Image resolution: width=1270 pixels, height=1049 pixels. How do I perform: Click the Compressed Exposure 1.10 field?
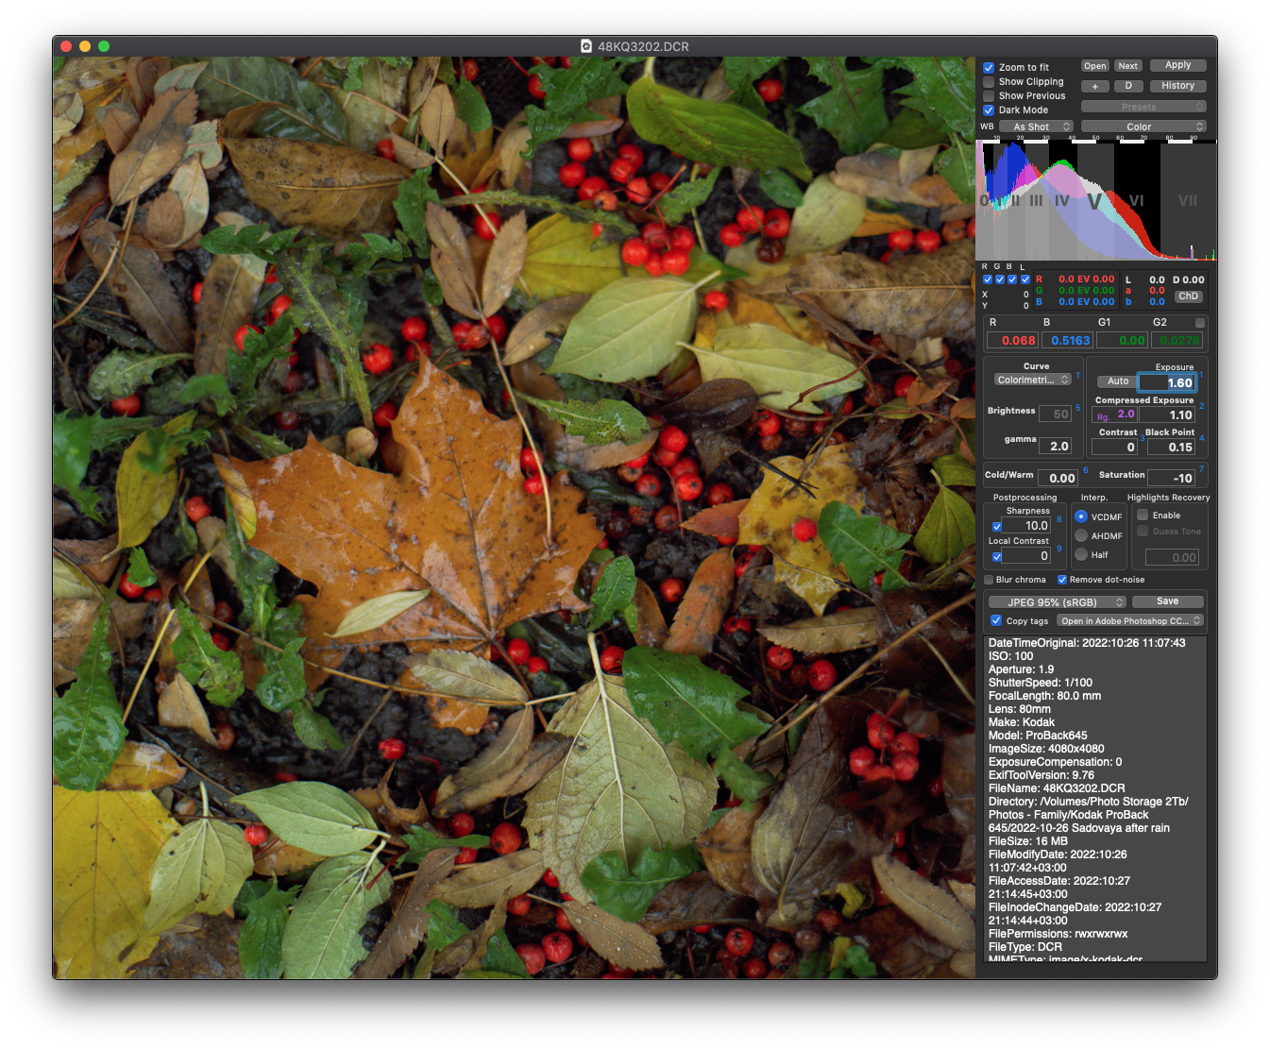pos(1168,415)
